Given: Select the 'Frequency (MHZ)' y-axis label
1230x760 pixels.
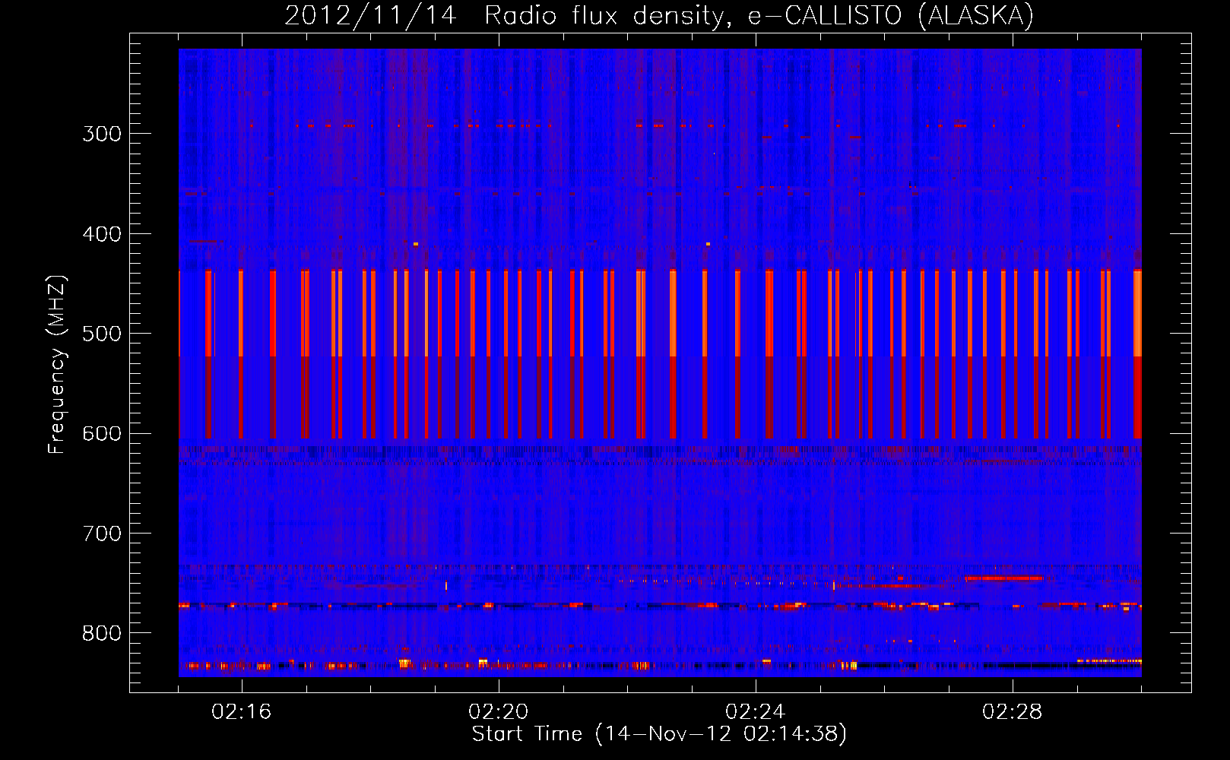Looking at the screenshot, I should (x=58, y=365).
